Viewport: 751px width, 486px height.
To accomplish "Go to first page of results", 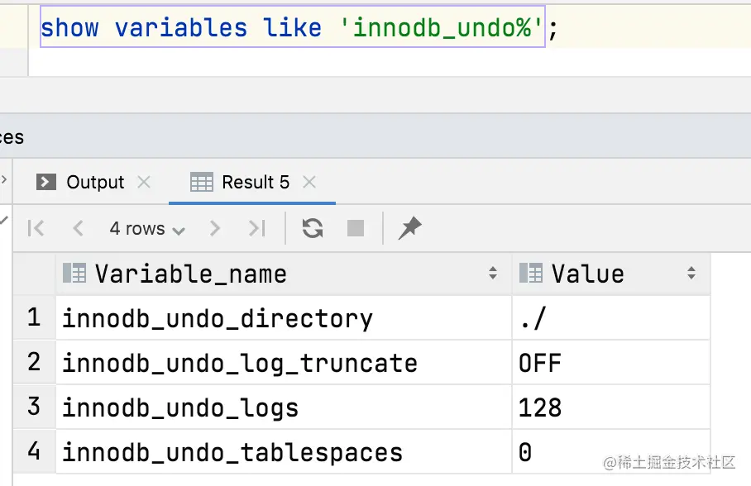I will 36,228.
